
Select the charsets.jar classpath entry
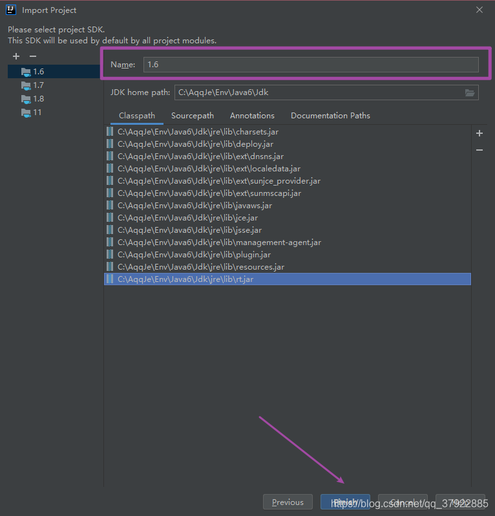(x=288, y=132)
